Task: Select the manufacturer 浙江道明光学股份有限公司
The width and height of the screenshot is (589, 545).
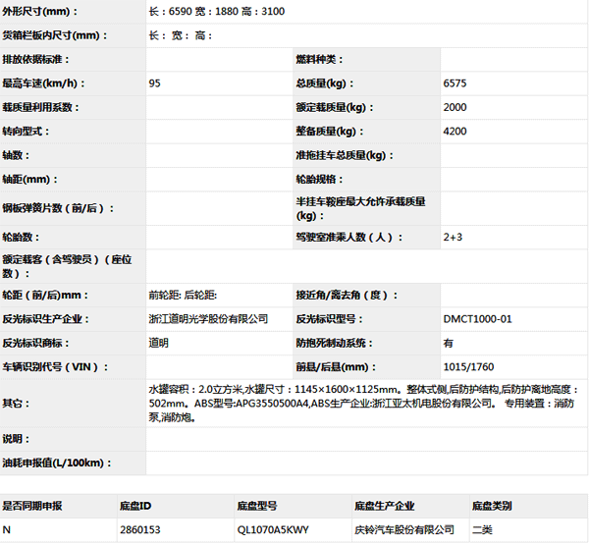Action: click(208, 319)
